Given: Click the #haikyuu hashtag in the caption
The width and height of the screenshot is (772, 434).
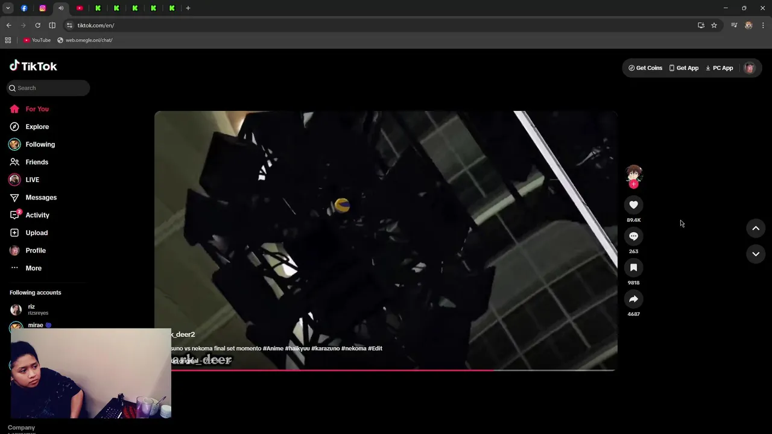Looking at the screenshot, I should tap(297, 348).
